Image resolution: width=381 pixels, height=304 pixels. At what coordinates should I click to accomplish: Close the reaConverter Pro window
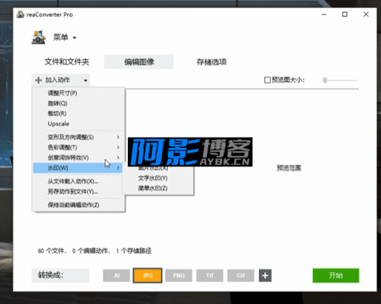coord(366,14)
